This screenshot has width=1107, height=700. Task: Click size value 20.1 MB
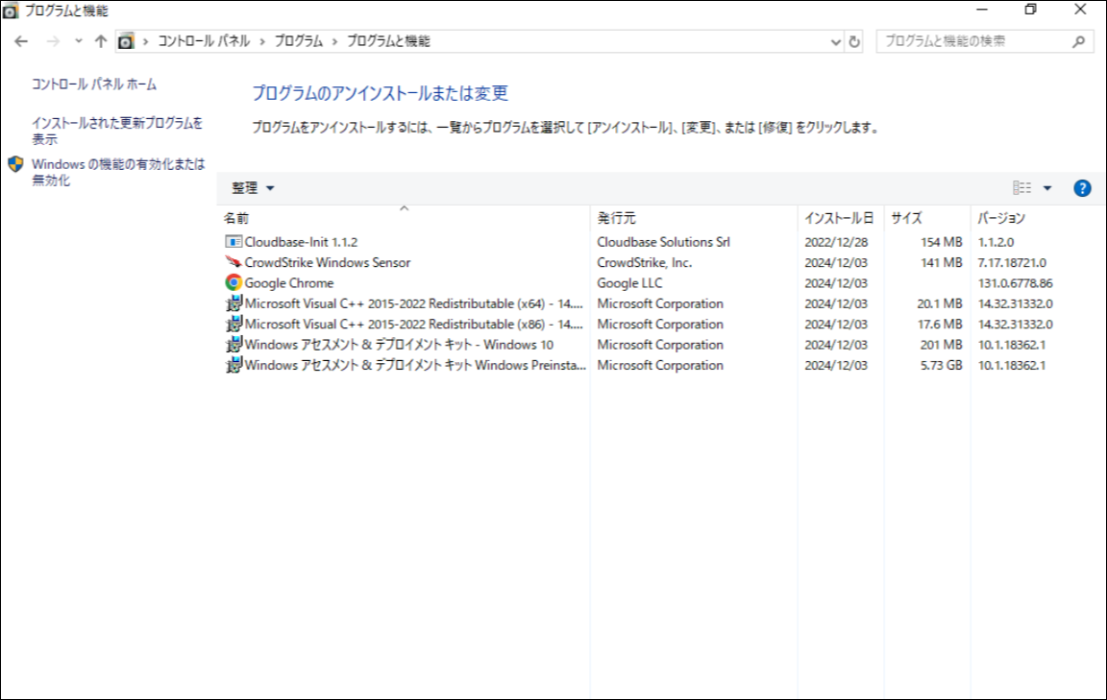940,303
